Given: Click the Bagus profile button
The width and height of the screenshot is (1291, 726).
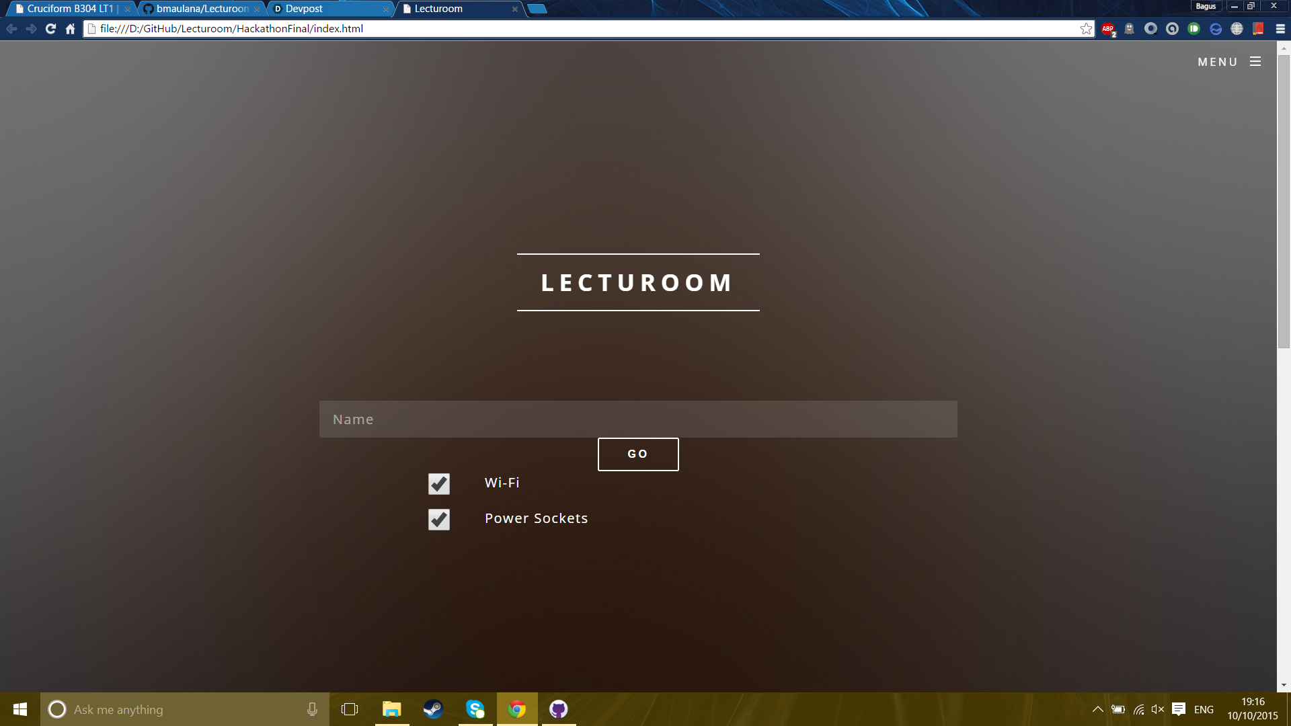Looking at the screenshot, I should (x=1206, y=6).
